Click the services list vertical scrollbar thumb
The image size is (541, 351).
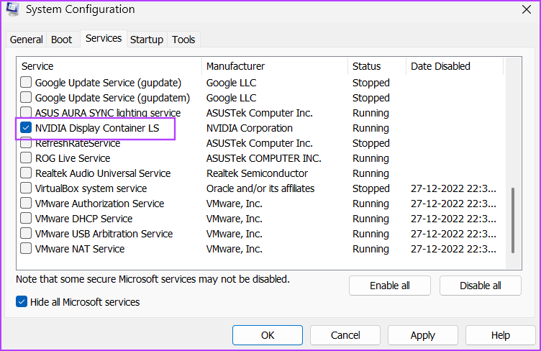point(513,220)
